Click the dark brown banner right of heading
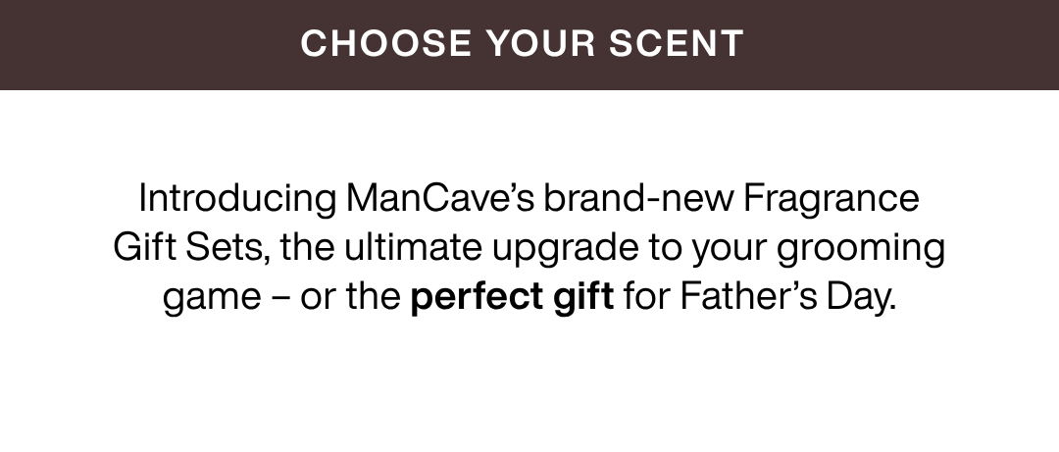Screen dimensions: 1059x452 902,44
